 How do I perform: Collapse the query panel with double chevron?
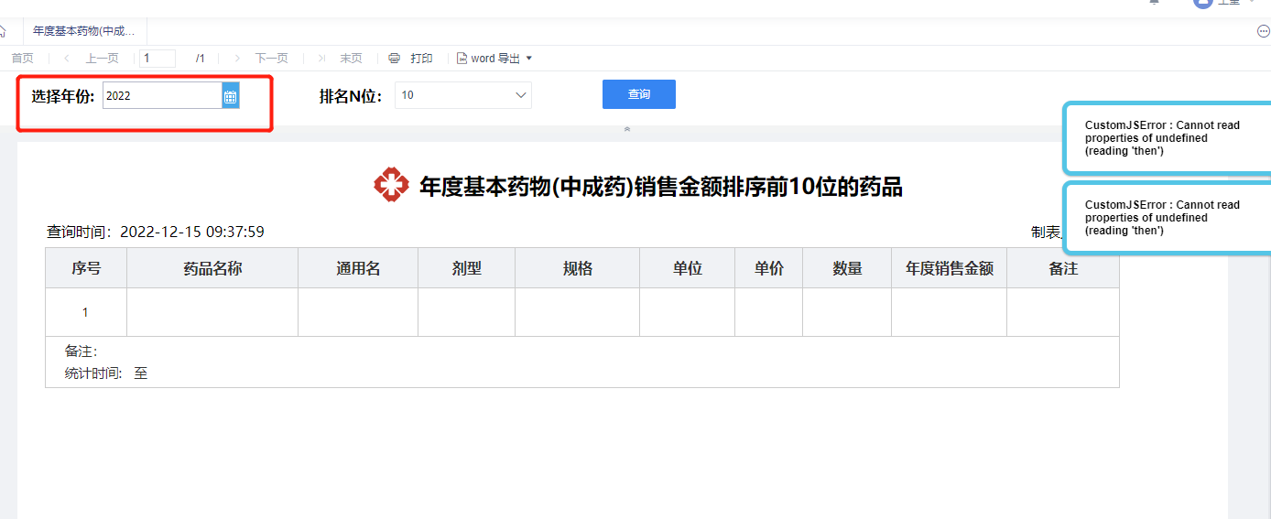627,129
